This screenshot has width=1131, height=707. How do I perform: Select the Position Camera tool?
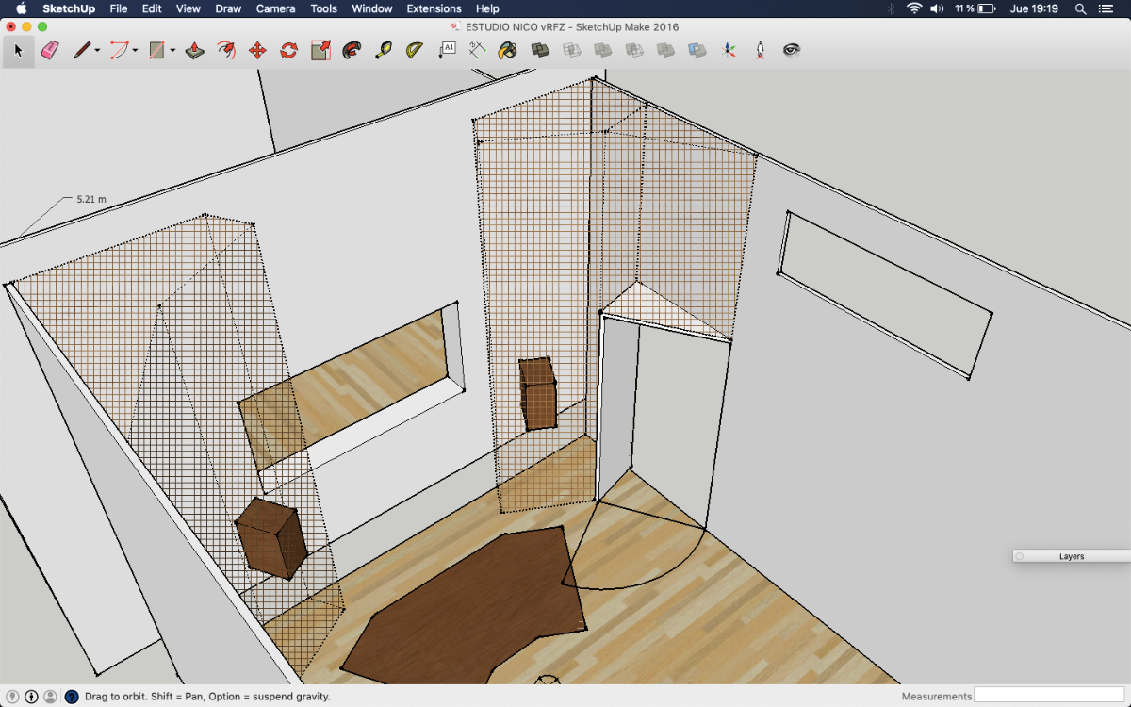pos(760,50)
